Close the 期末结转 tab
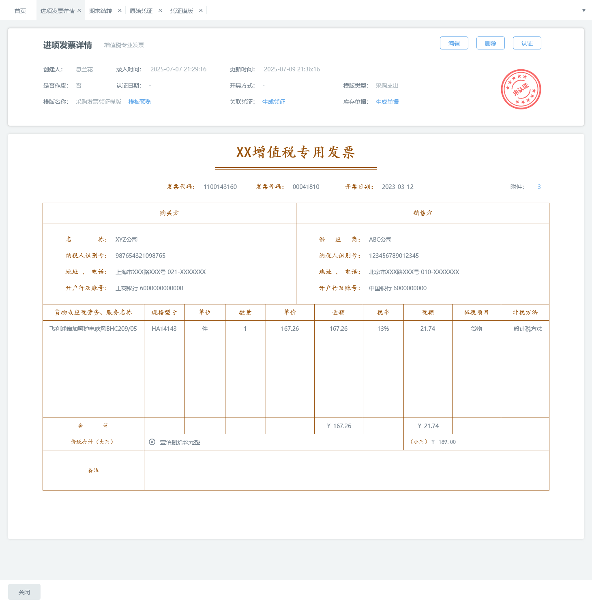Screen dimensions: 592x604 click(120, 11)
